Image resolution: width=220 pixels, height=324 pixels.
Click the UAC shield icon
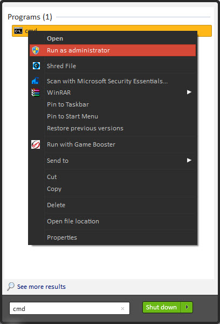pos(36,50)
